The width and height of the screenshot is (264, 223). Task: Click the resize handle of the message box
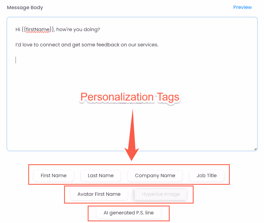[x=255, y=149]
